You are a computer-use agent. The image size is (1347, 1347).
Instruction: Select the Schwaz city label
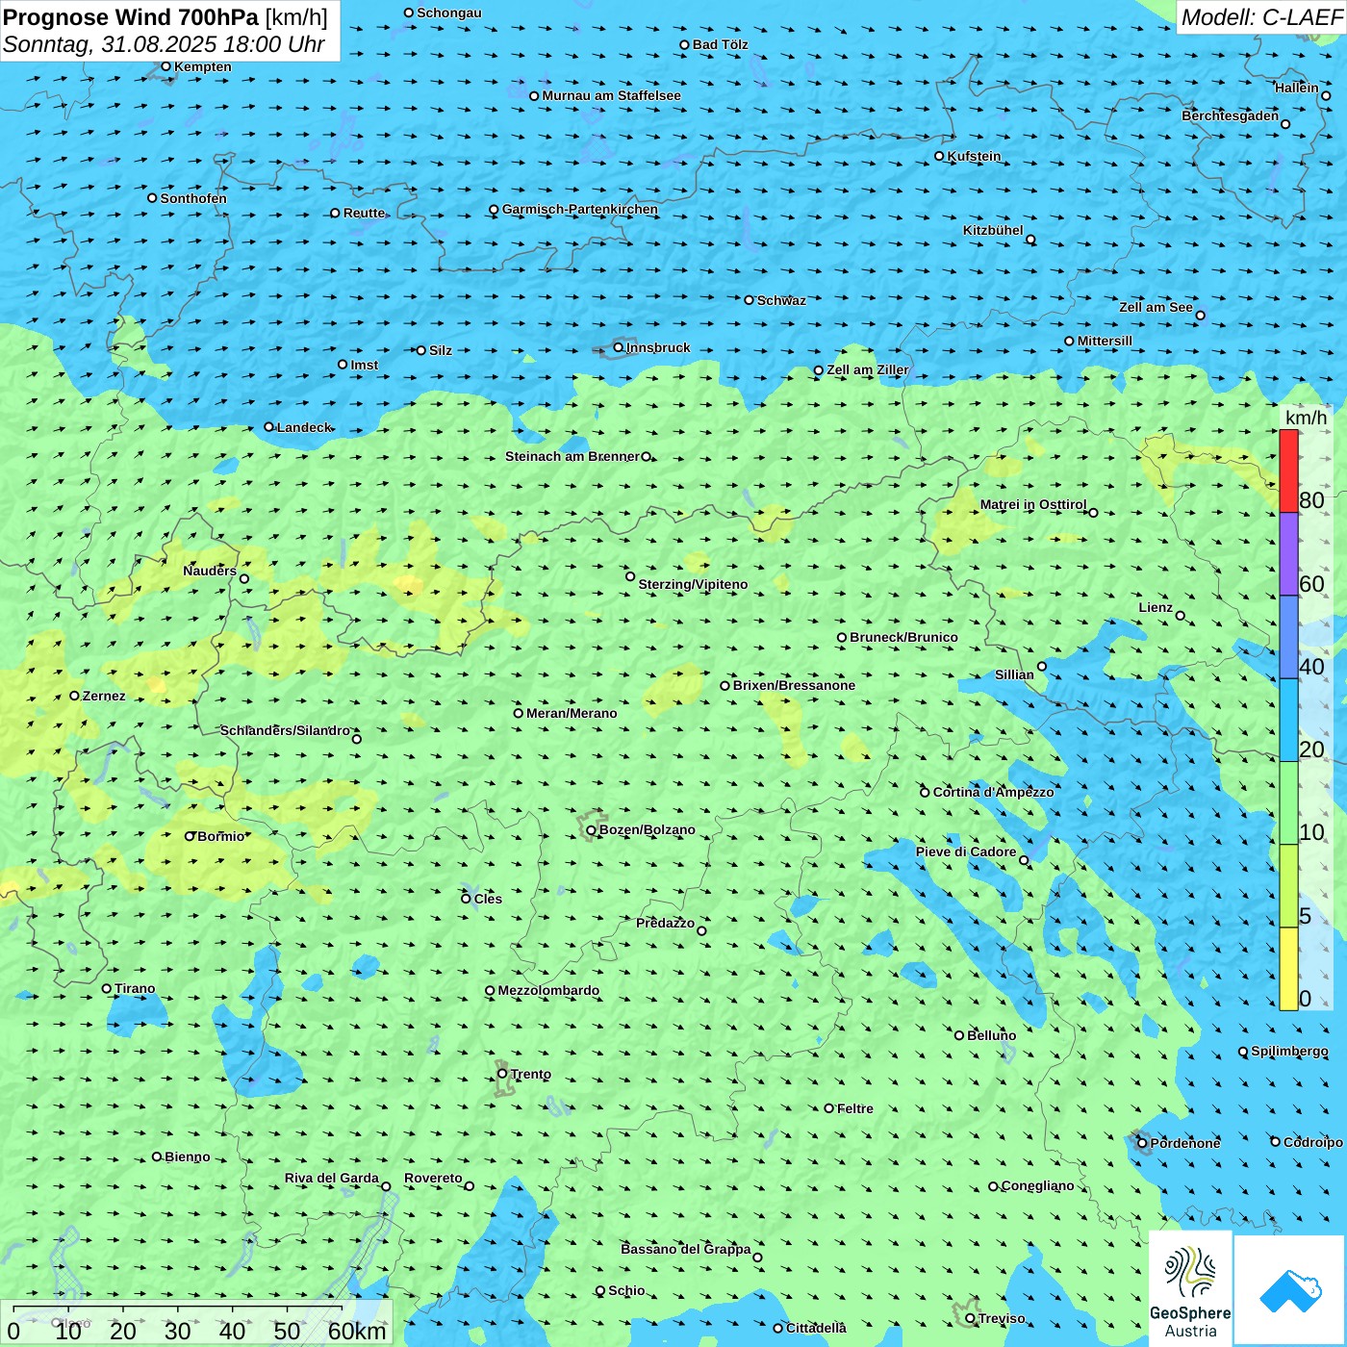782,300
